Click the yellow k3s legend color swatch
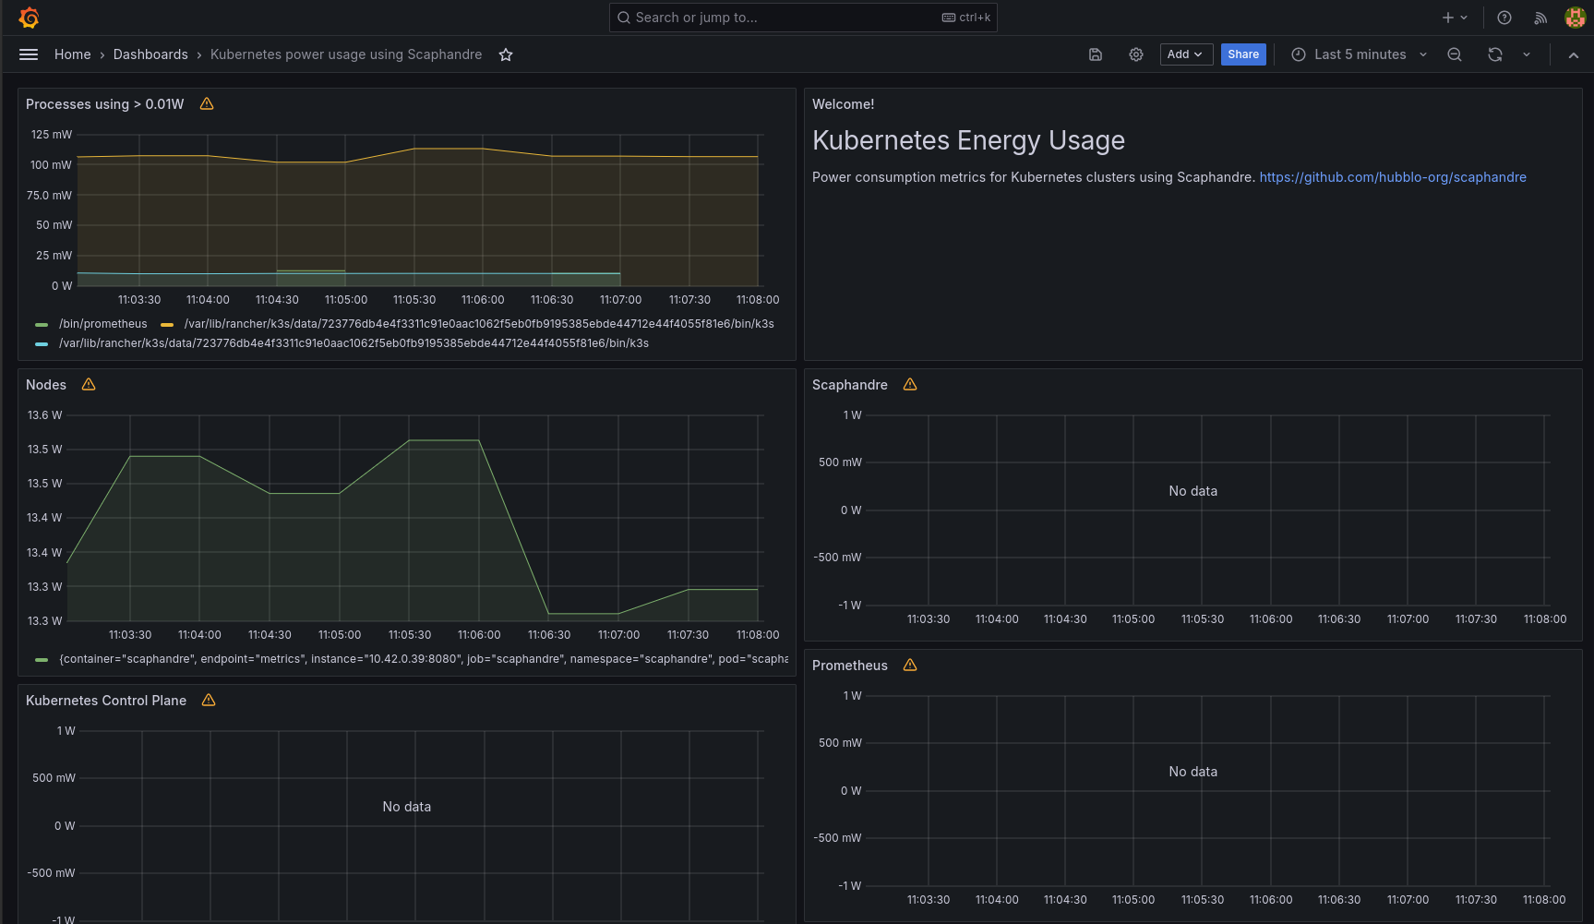1594x924 pixels. coord(167,324)
